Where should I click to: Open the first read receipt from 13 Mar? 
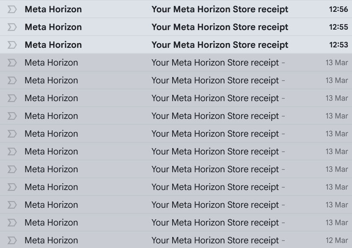click(x=215, y=63)
